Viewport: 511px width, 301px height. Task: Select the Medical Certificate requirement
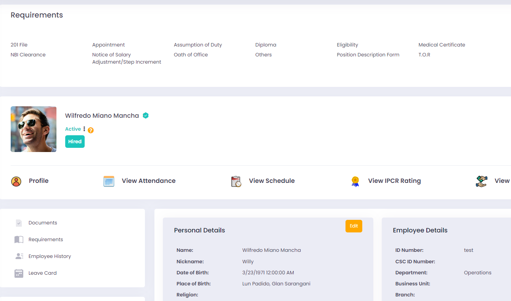pos(442,45)
